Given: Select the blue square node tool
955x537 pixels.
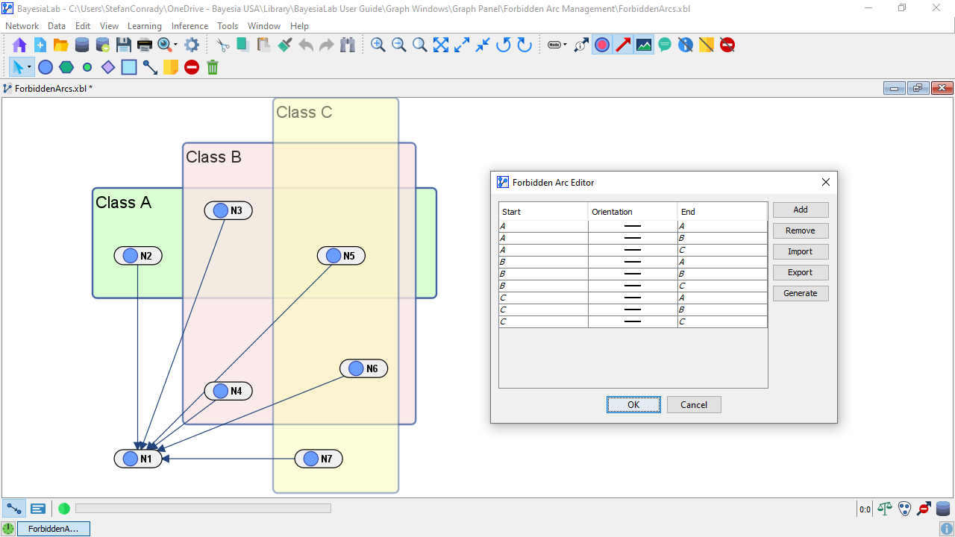Looking at the screenshot, I should (x=129, y=67).
